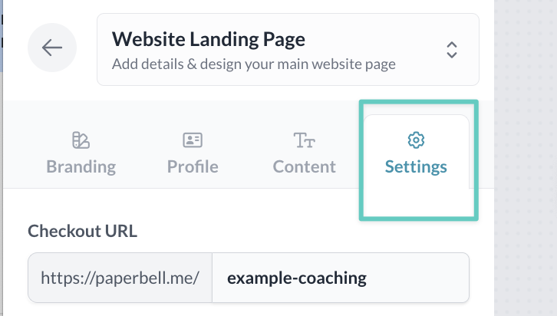
Task: Go to the Content tab
Action: pyautogui.click(x=305, y=166)
